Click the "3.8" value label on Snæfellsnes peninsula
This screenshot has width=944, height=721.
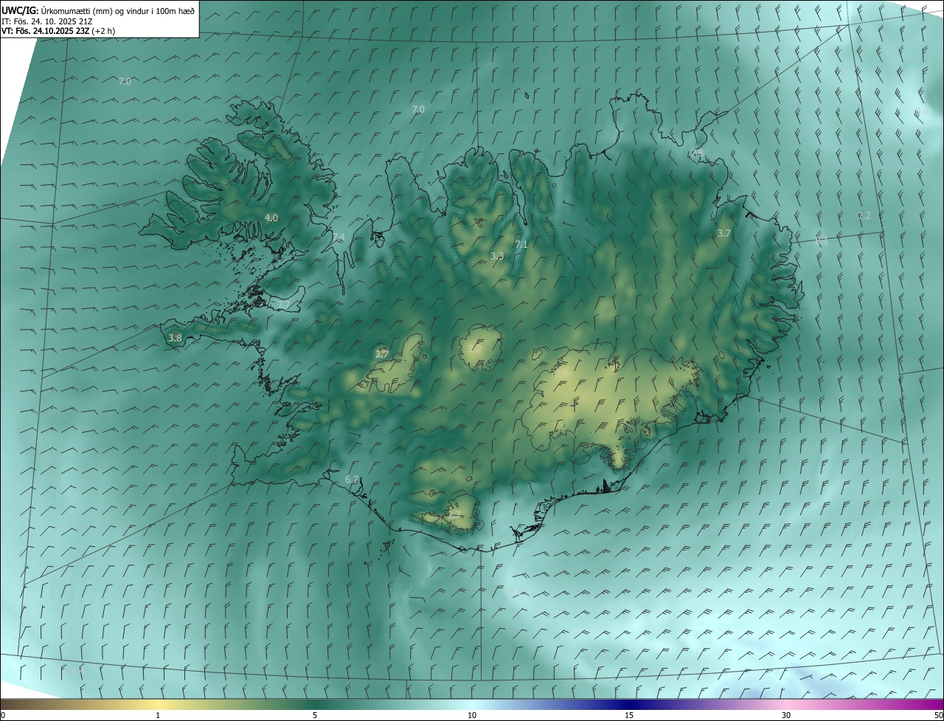(175, 338)
